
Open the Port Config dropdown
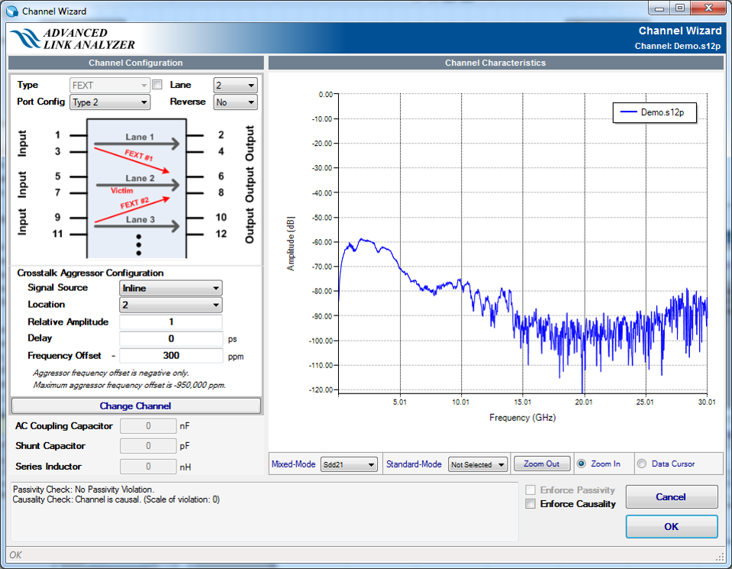coord(110,102)
